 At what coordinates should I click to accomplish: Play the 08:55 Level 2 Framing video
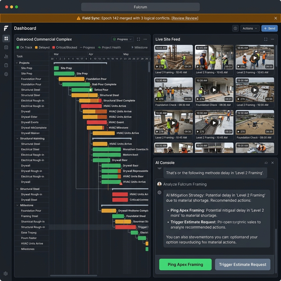coord(255,58)
